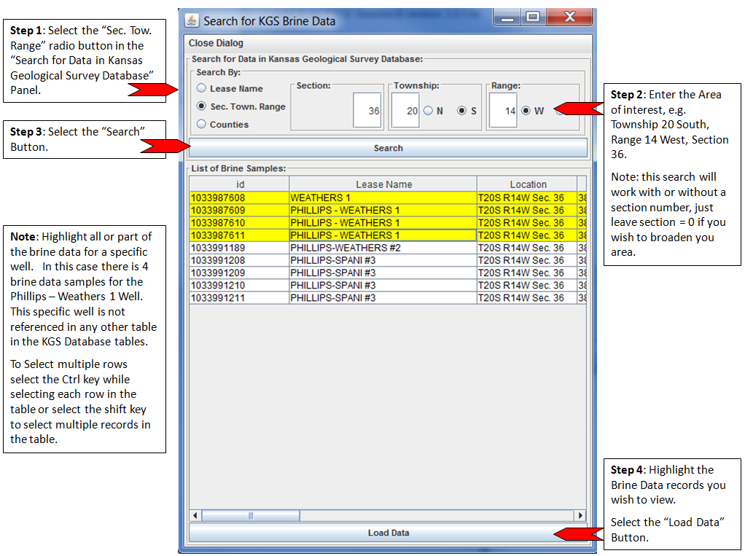Close the Search for KGS Brine Data window
This screenshot has height=556, width=745.
tap(569, 17)
